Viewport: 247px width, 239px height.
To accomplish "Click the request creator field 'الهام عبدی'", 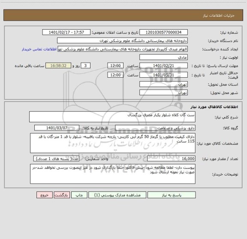I will coord(123,49).
